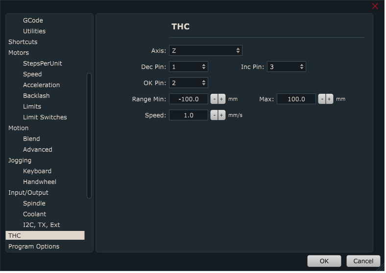Open the Axis dropdown

coord(205,51)
